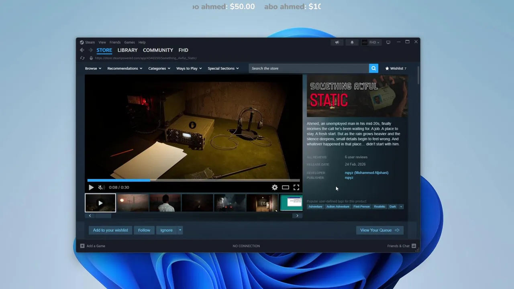Image resolution: width=514 pixels, height=289 pixels.
Task: Select the dark corridor with arches thumbnail
Action: click(x=262, y=203)
